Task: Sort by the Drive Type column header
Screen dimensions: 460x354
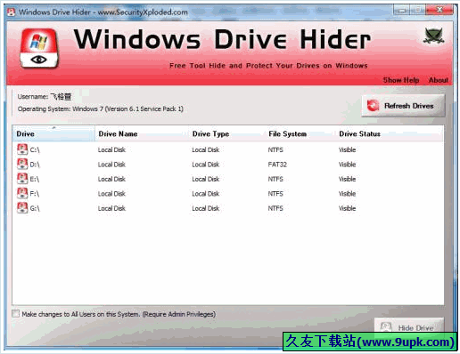Action: (x=227, y=133)
